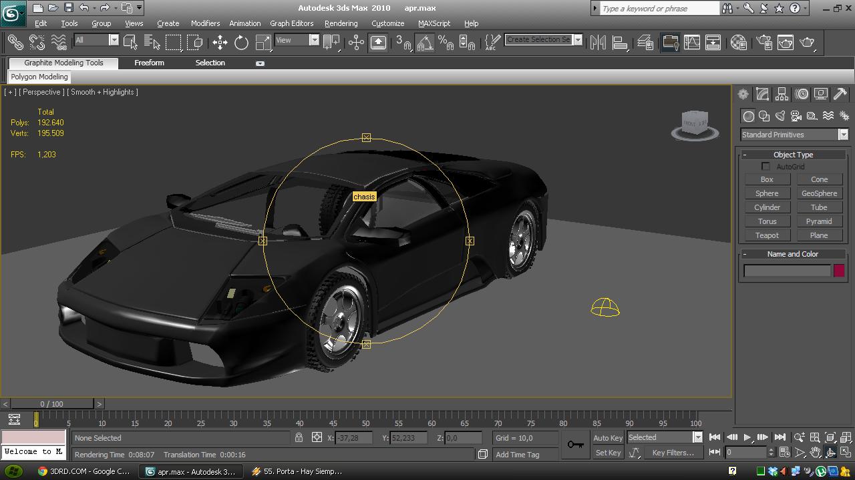Open the Material Editor

pyautogui.click(x=738, y=43)
